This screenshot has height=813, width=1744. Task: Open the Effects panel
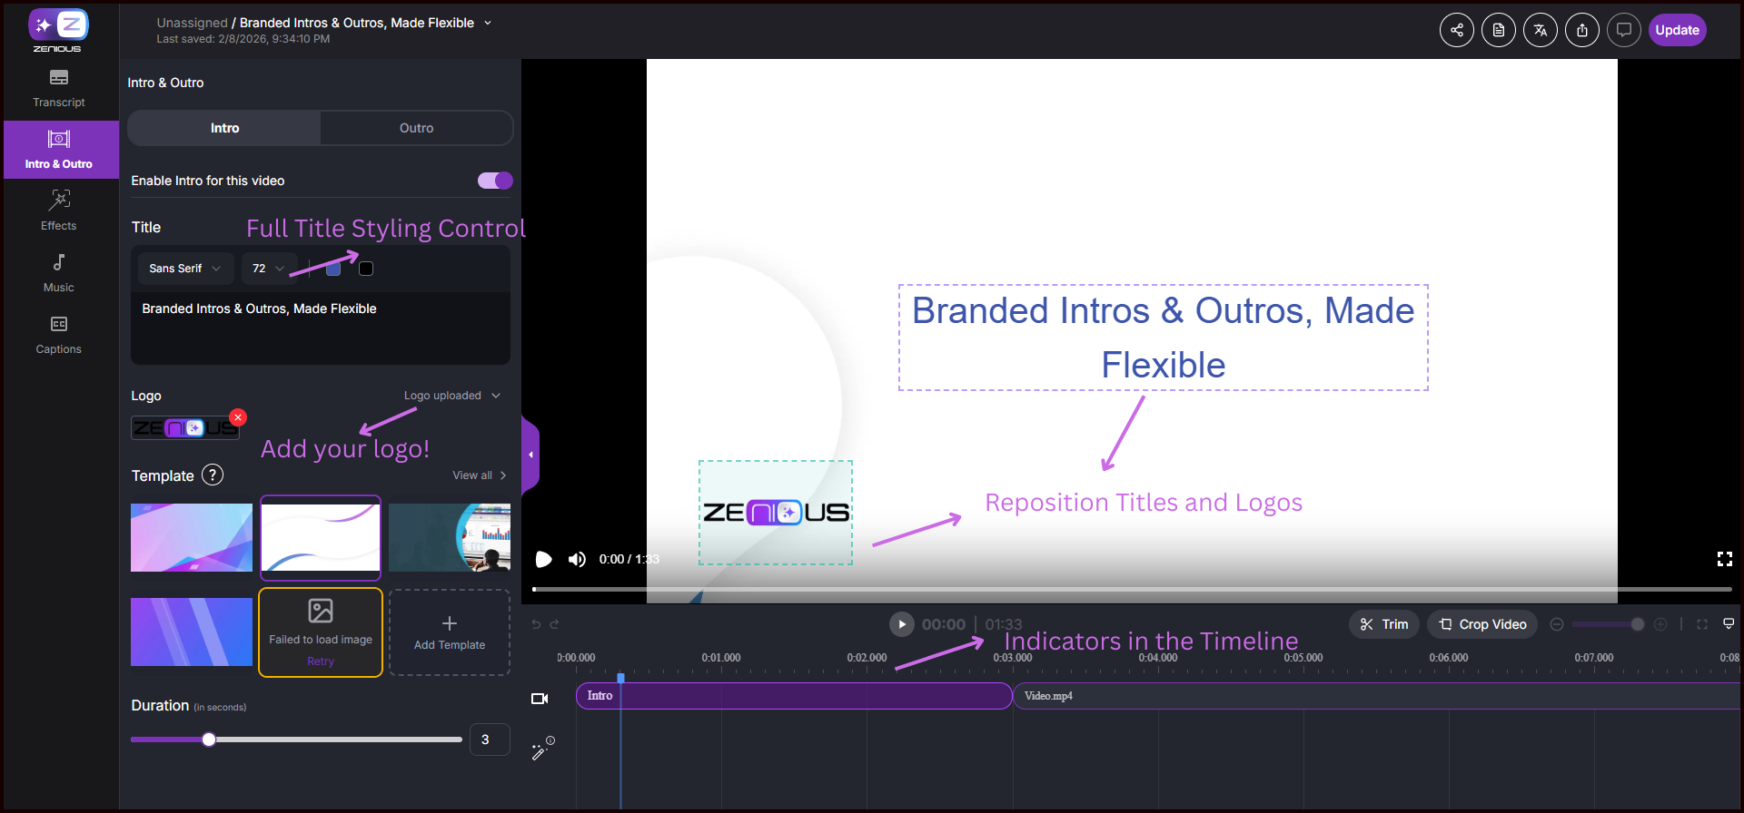(59, 211)
